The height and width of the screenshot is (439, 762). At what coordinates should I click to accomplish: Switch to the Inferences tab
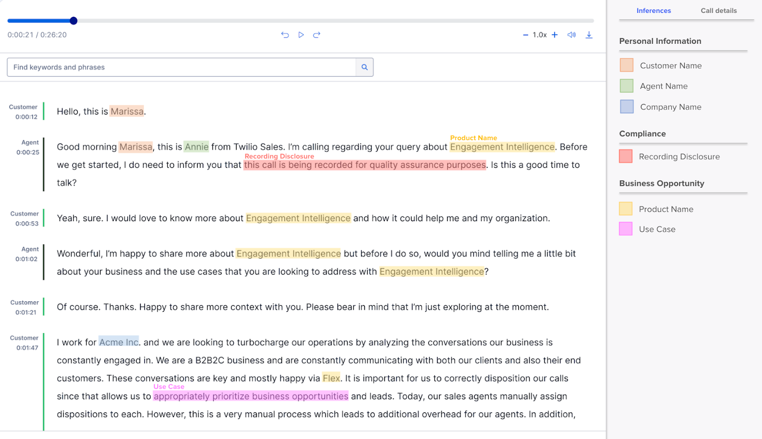[653, 10]
